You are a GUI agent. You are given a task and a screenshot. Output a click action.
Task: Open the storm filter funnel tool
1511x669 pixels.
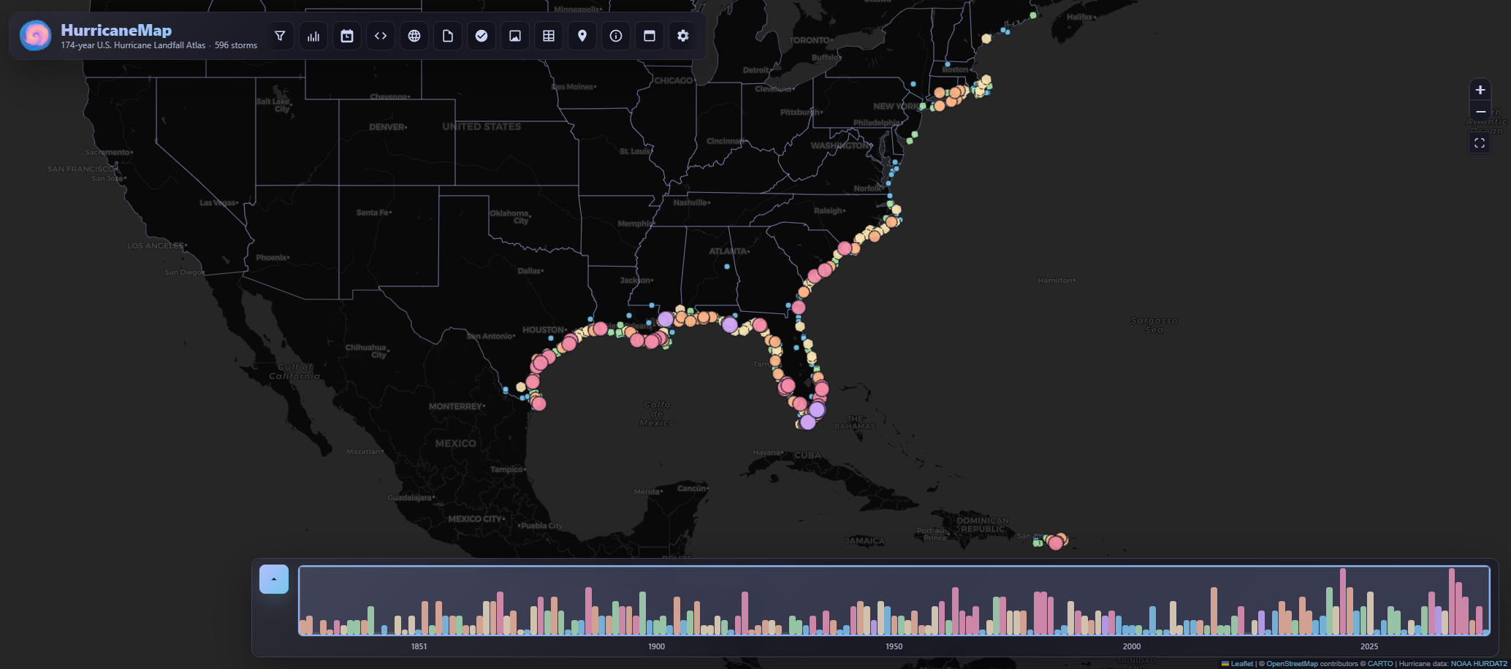point(280,36)
